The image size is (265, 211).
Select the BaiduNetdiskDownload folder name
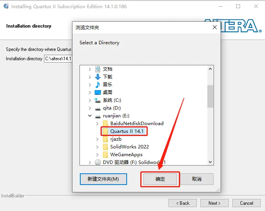click(137, 124)
